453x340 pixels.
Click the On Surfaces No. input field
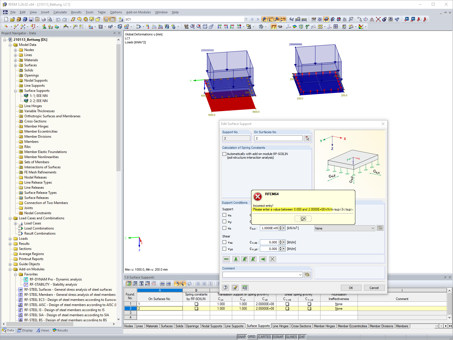279,138
